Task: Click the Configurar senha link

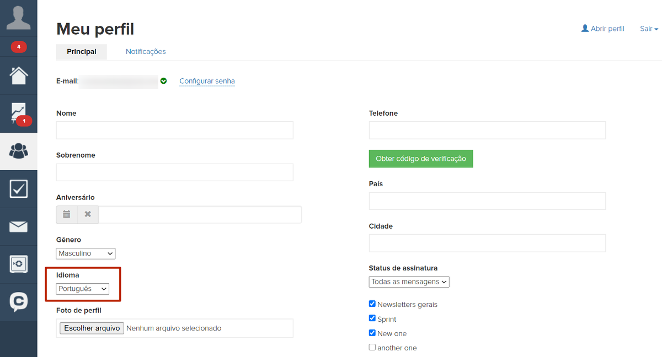Action: click(x=207, y=81)
